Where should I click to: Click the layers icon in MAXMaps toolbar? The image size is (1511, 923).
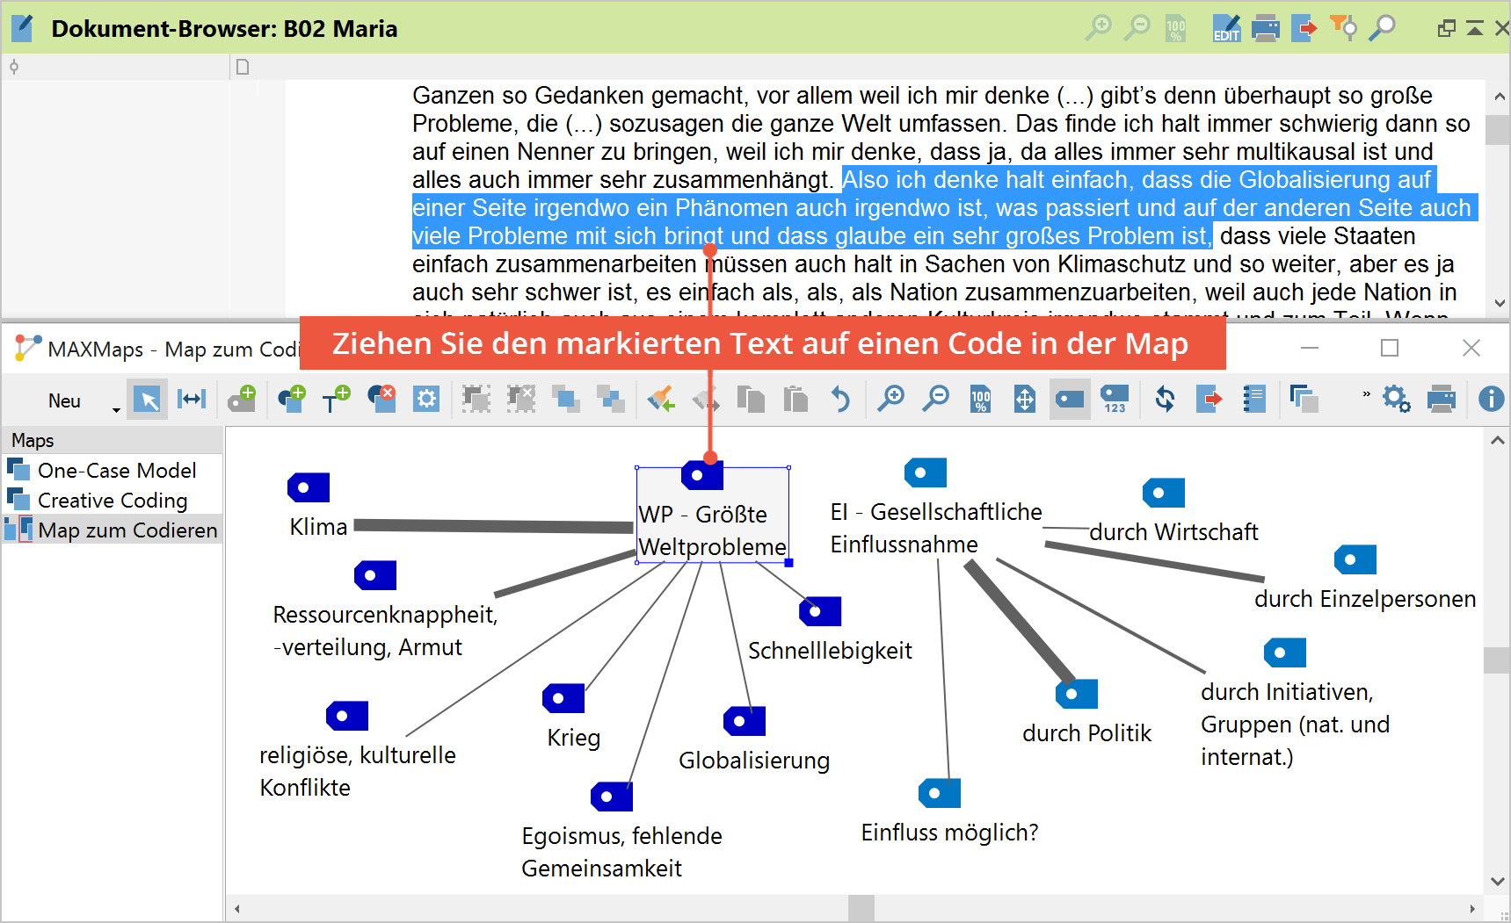click(x=1304, y=400)
